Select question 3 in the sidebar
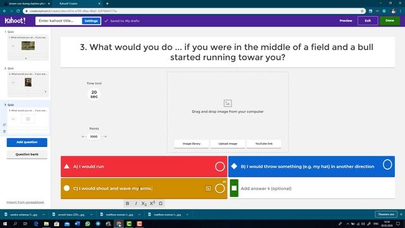Image resolution: width=405 pixels, height=228 pixels. pos(28,120)
